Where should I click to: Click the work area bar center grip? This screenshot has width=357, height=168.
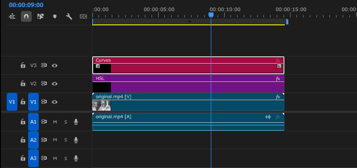[x=189, y=22]
